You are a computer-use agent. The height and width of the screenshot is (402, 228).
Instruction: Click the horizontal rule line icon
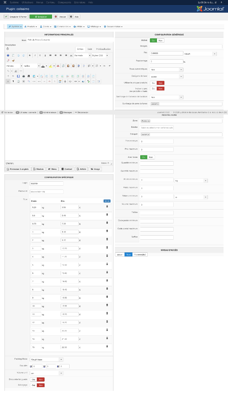[21, 71]
